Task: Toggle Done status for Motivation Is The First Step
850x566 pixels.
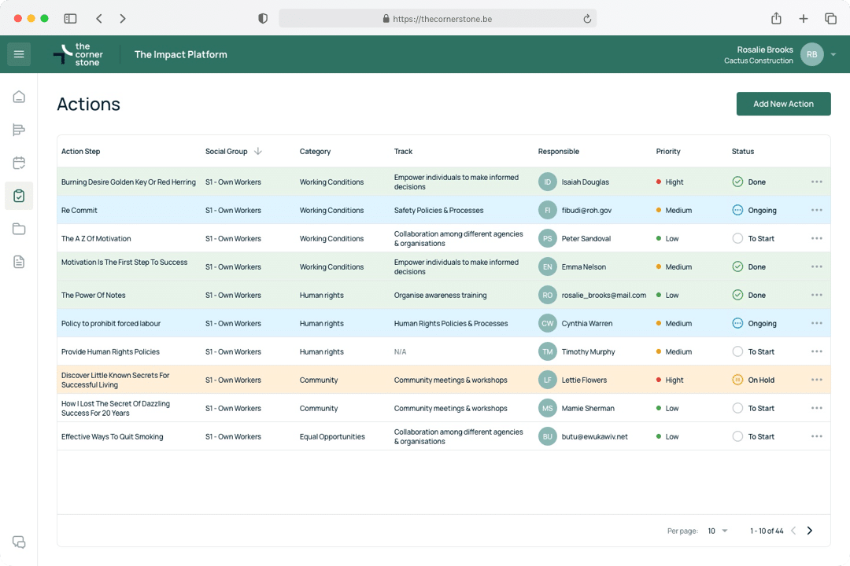Action: tap(737, 266)
